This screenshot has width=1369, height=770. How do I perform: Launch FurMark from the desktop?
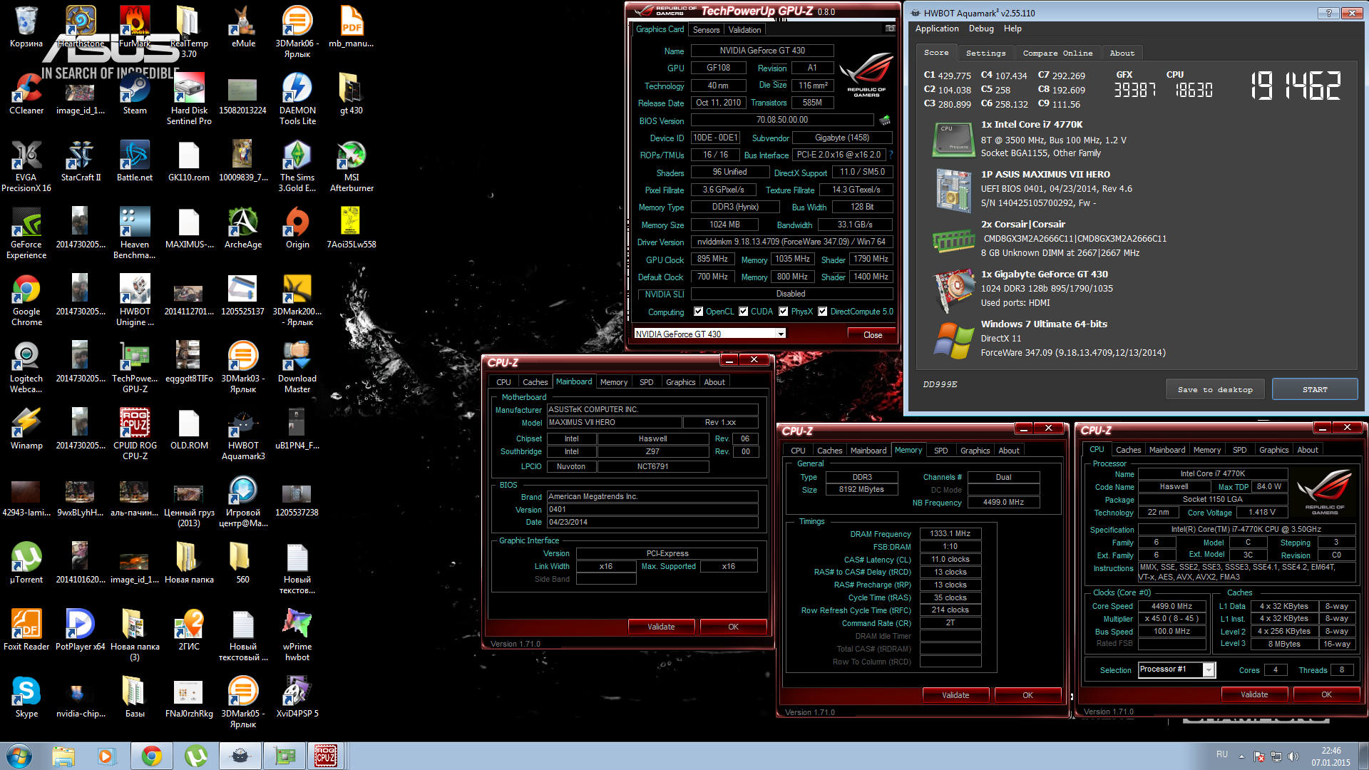pyautogui.click(x=135, y=27)
